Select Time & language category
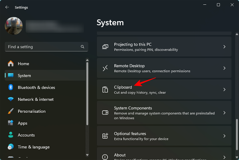239x160 pixels. pyautogui.click(x=33, y=147)
